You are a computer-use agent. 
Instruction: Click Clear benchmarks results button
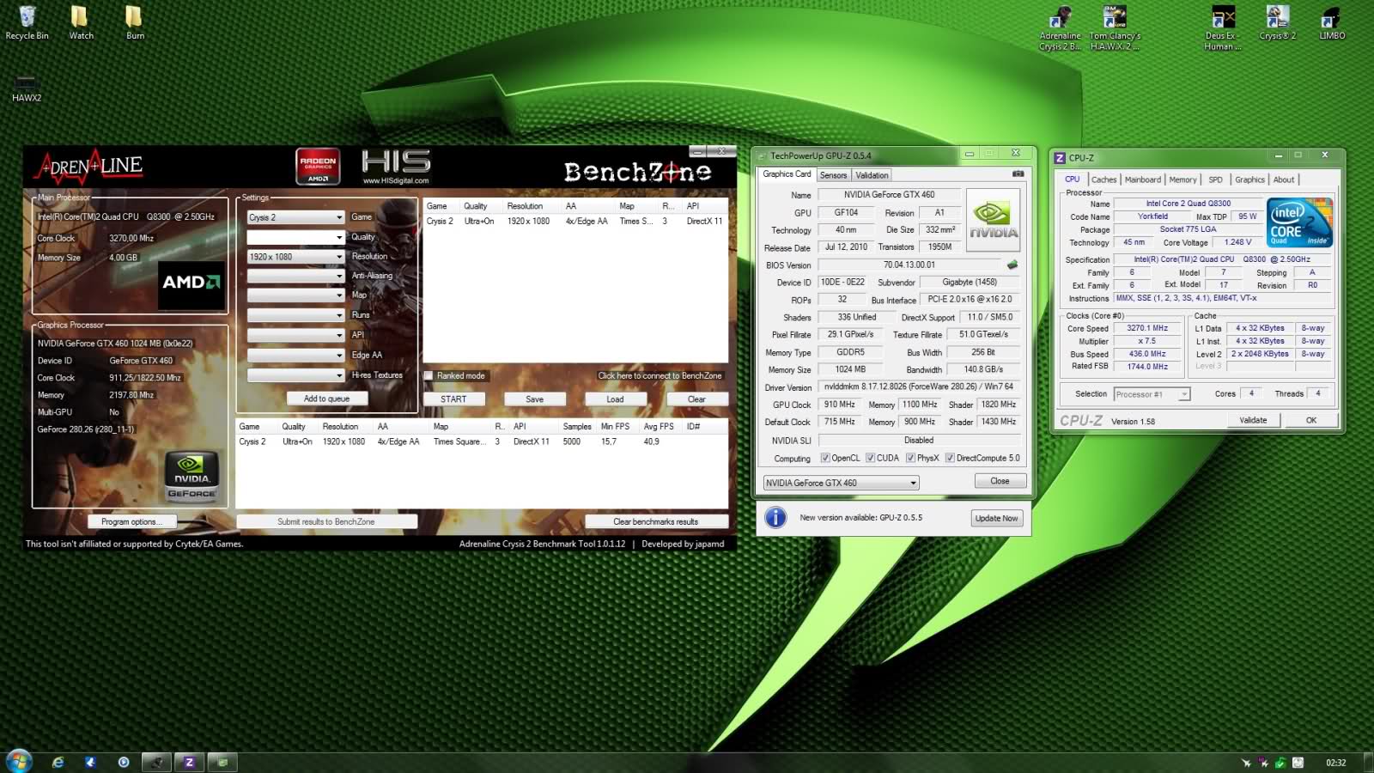pos(656,521)
